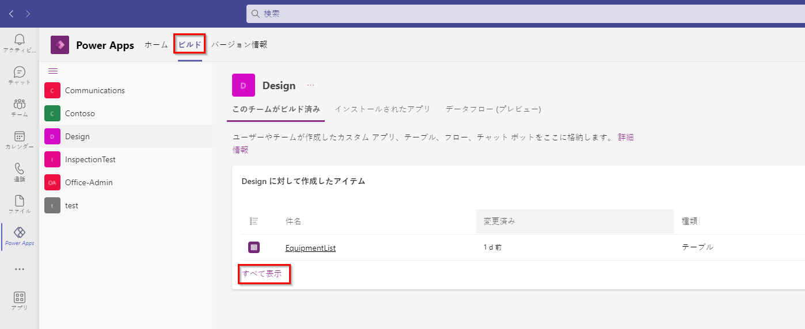Click the '1 d 前' modified cell
The image size is (805, 329).
coord(493,247)
